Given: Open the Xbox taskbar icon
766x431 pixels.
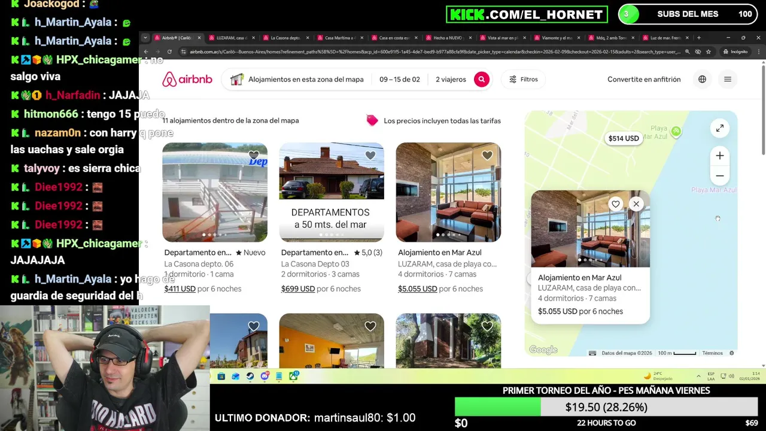Looking at the screenshot, I should tap(294, 376).
